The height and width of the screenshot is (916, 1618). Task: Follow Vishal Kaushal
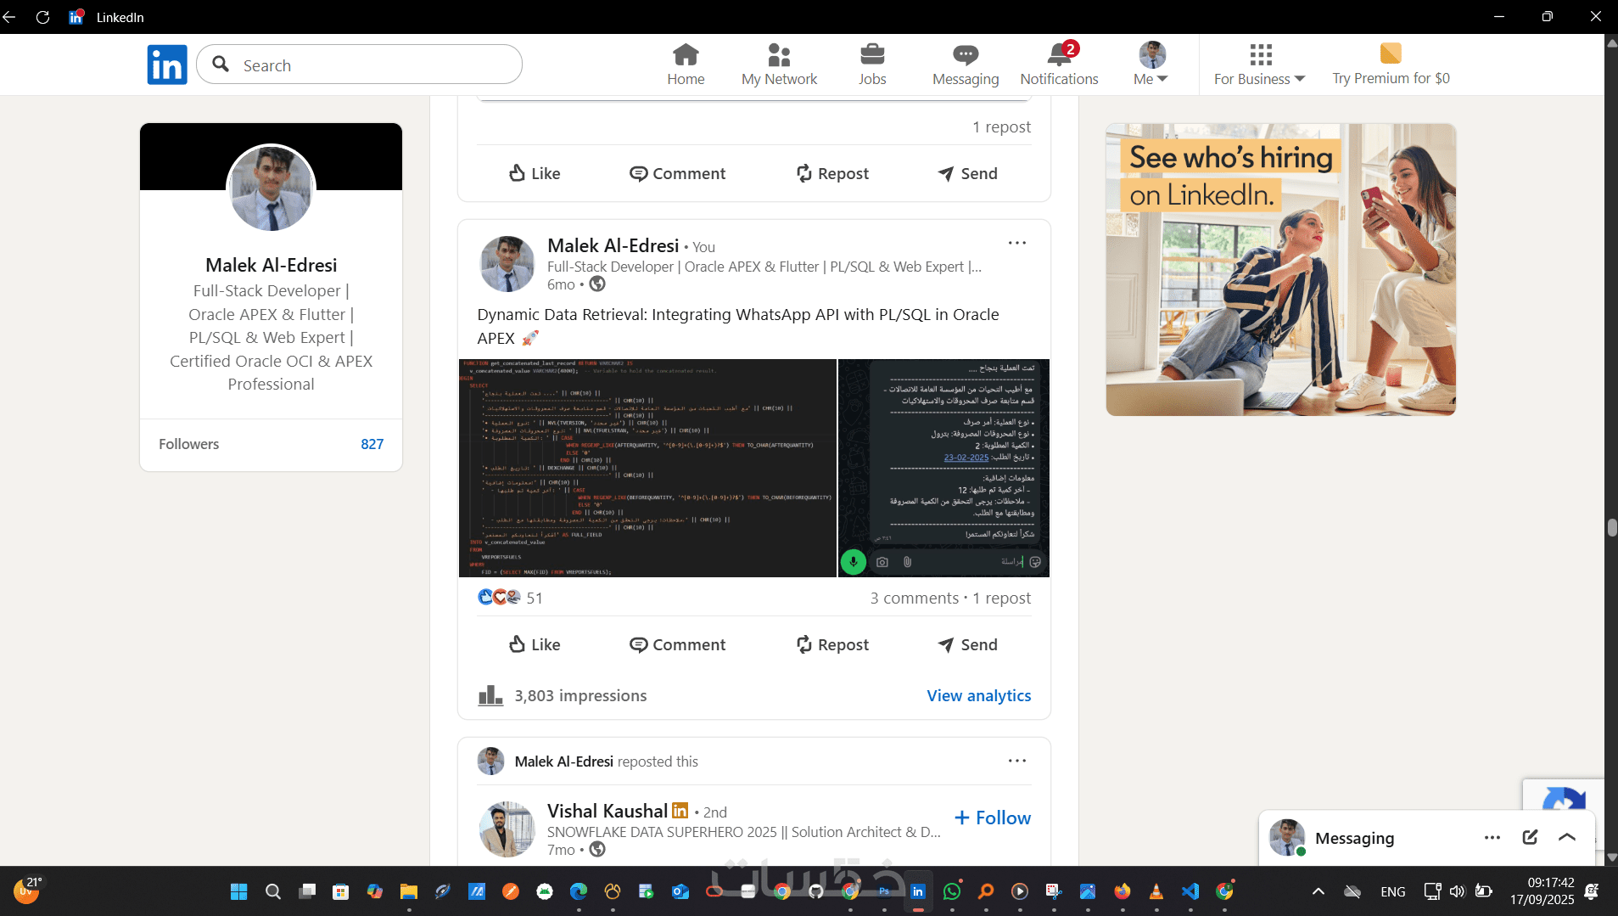992,818
